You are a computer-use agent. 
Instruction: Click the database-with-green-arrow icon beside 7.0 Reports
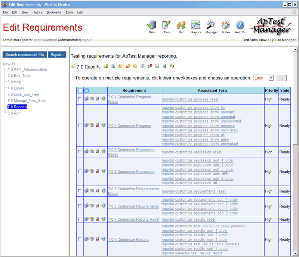click(164, 66)
